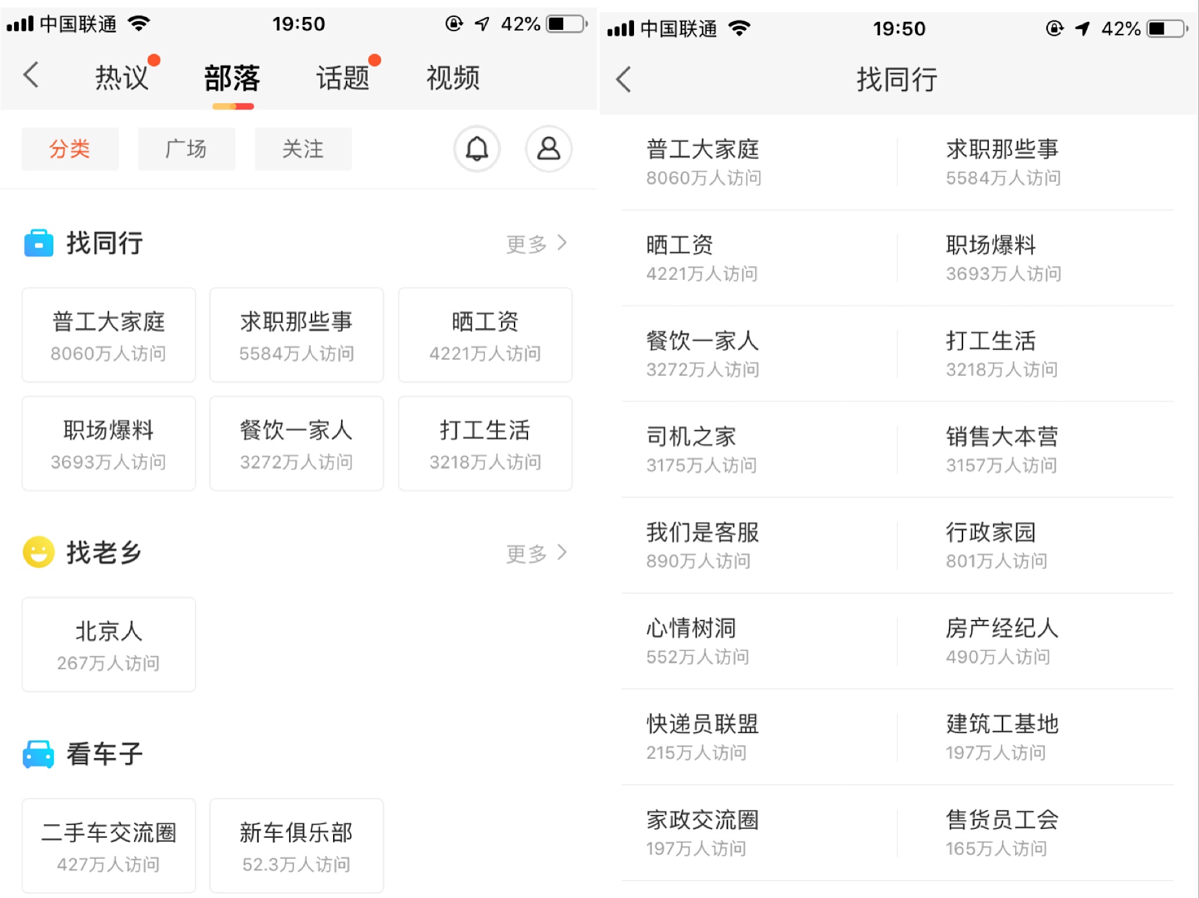Tap the blue car 看车子 icon
Viewport: 1199px width, 898px height.
click(39, 753)
